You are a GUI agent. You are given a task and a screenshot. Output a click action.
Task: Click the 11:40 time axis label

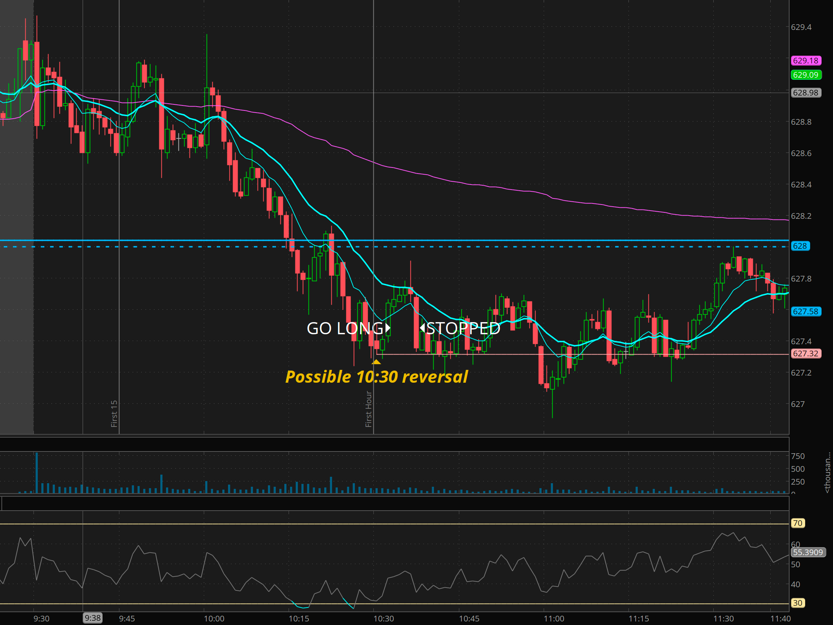point(780,619)
